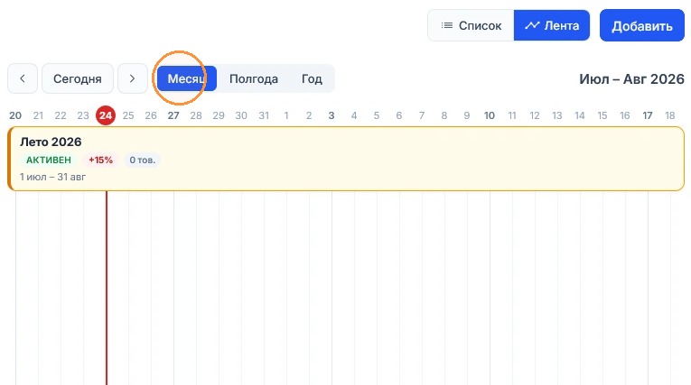Click the 0 тов. products badge
The height and width of the screenshot is (385, 691).
click(x=143, y=160)
